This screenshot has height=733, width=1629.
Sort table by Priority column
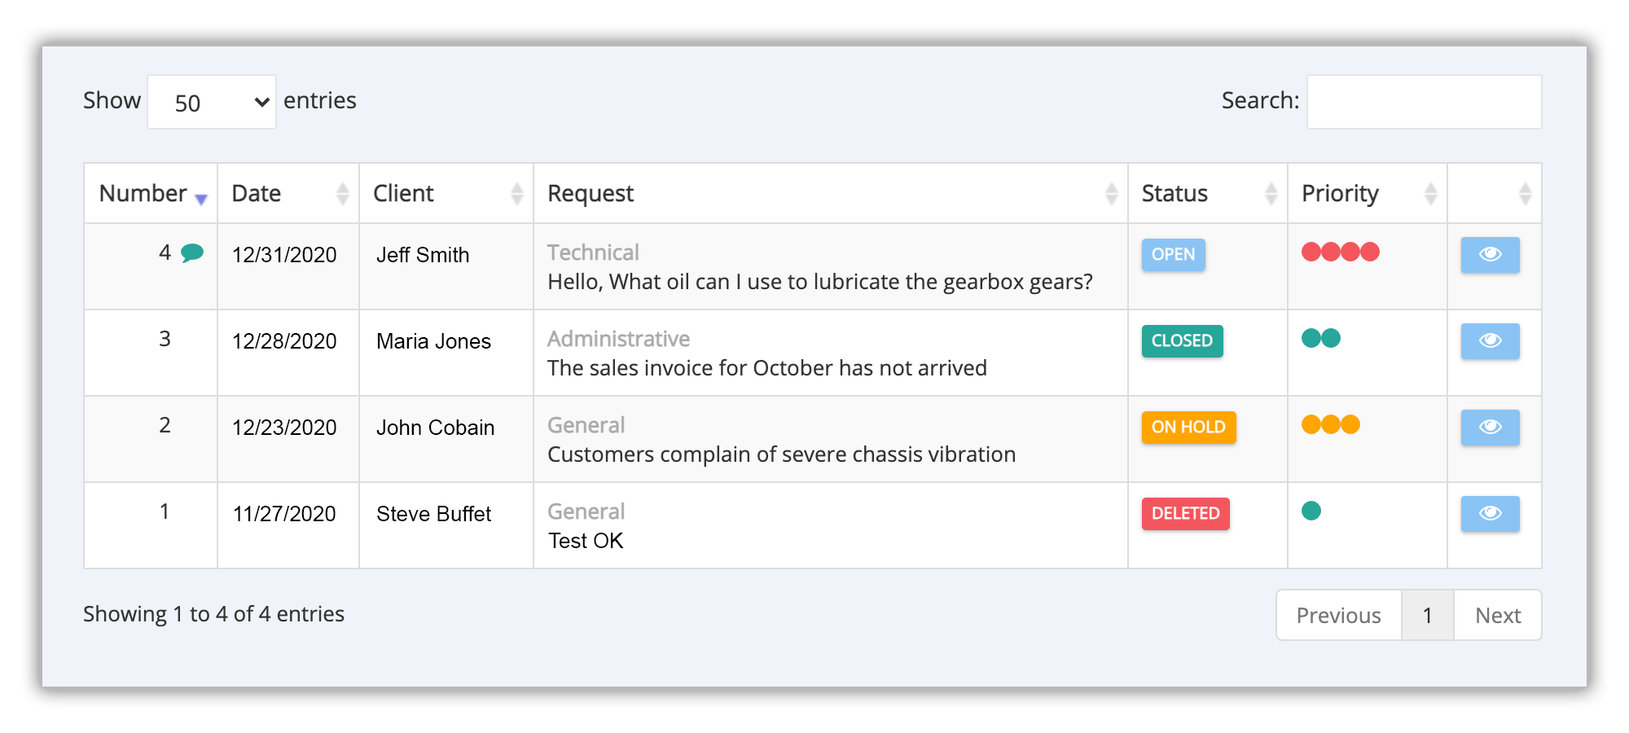tap(1368, 193)
